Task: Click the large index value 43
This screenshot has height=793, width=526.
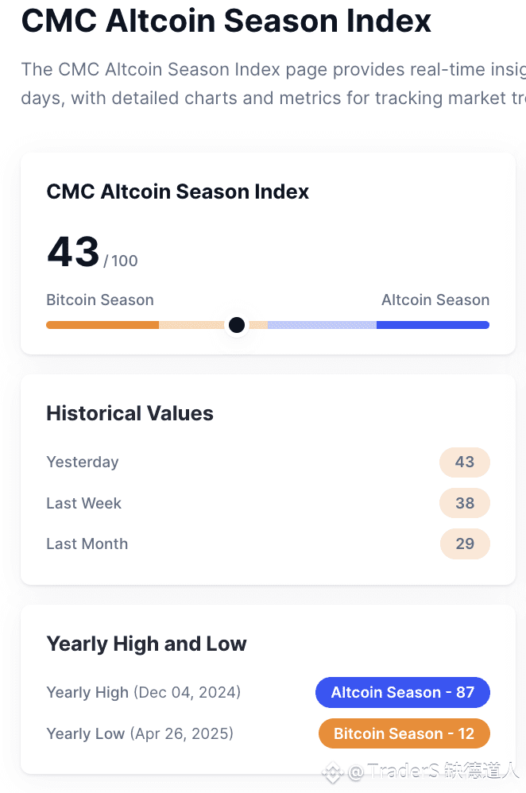Action: [73, 253]
